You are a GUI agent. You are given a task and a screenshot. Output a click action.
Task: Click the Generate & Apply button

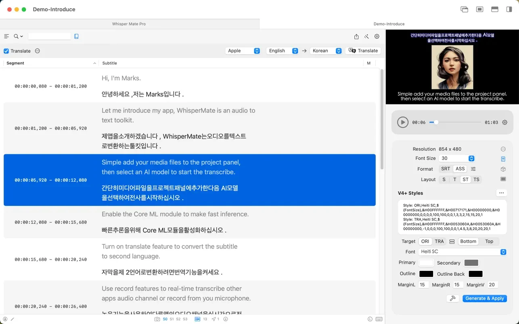click(484, 298)
